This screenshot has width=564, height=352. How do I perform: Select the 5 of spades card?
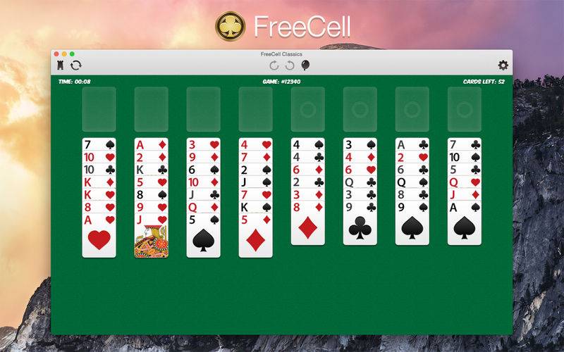pos(203,236)
